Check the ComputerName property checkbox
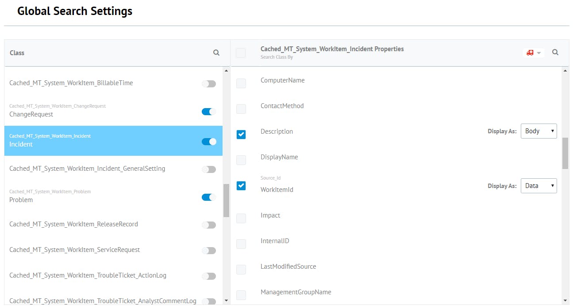The image size is (573, 308). tap(241, 83)
